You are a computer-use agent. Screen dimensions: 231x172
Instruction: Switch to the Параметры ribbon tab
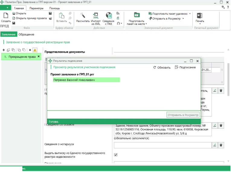point(37,8)
